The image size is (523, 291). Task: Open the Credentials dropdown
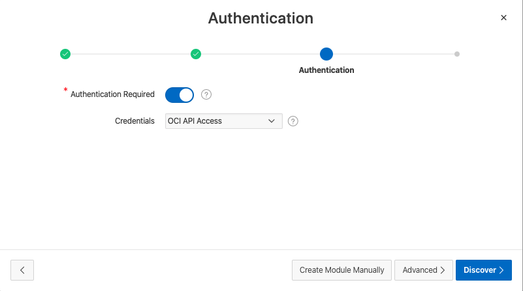223,121
